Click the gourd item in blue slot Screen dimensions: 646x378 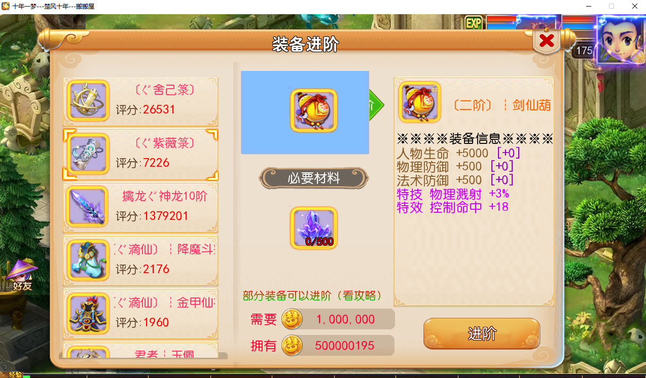314,111
